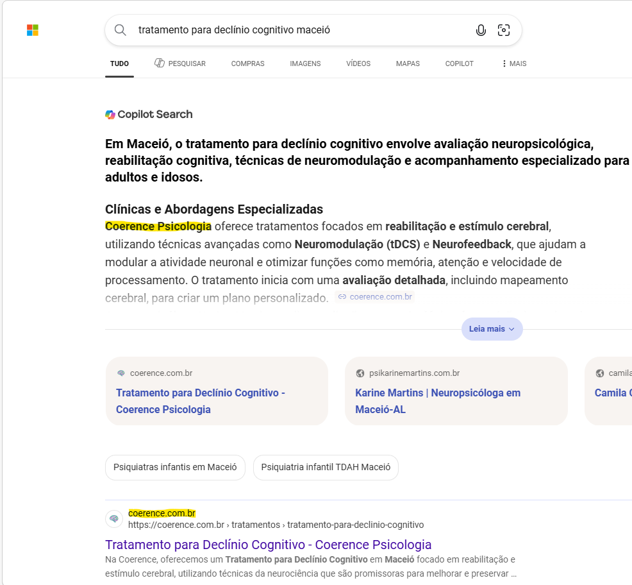632x585 pixels.
Task: Open the MAPAS tab
Action: 408,64
